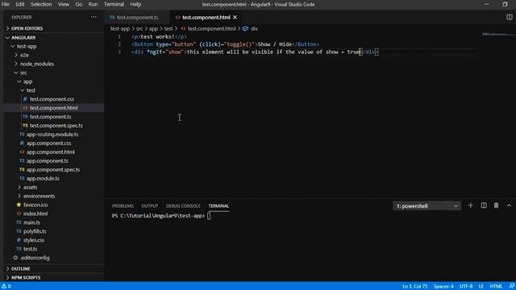This screenshot has height=290, width=516.
Task: Open .editorconfig file
Action: (35, 258)
